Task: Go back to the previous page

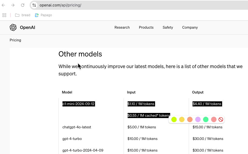Action: click(x=3, y=5)
